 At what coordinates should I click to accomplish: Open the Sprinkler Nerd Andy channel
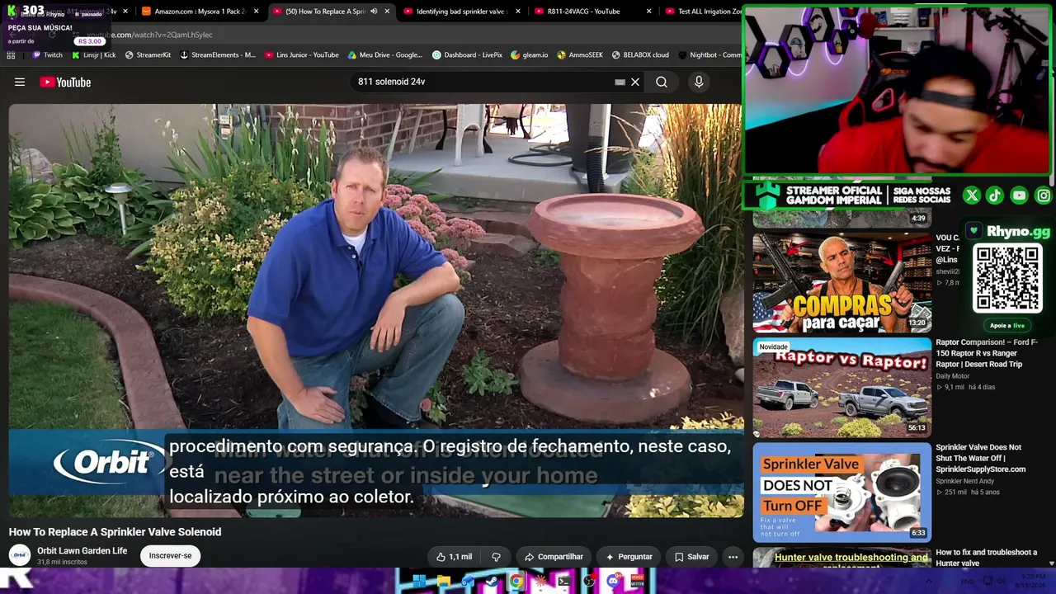coord(965,481)
